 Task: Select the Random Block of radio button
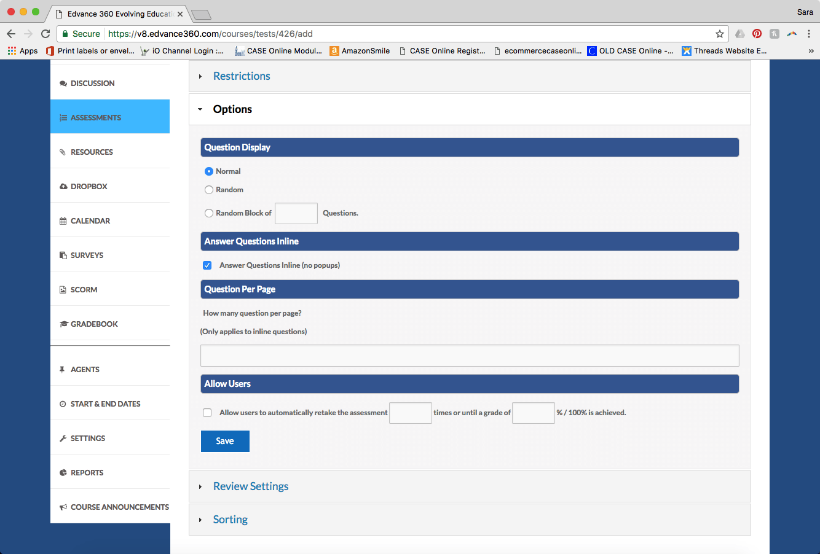point(209,213)
